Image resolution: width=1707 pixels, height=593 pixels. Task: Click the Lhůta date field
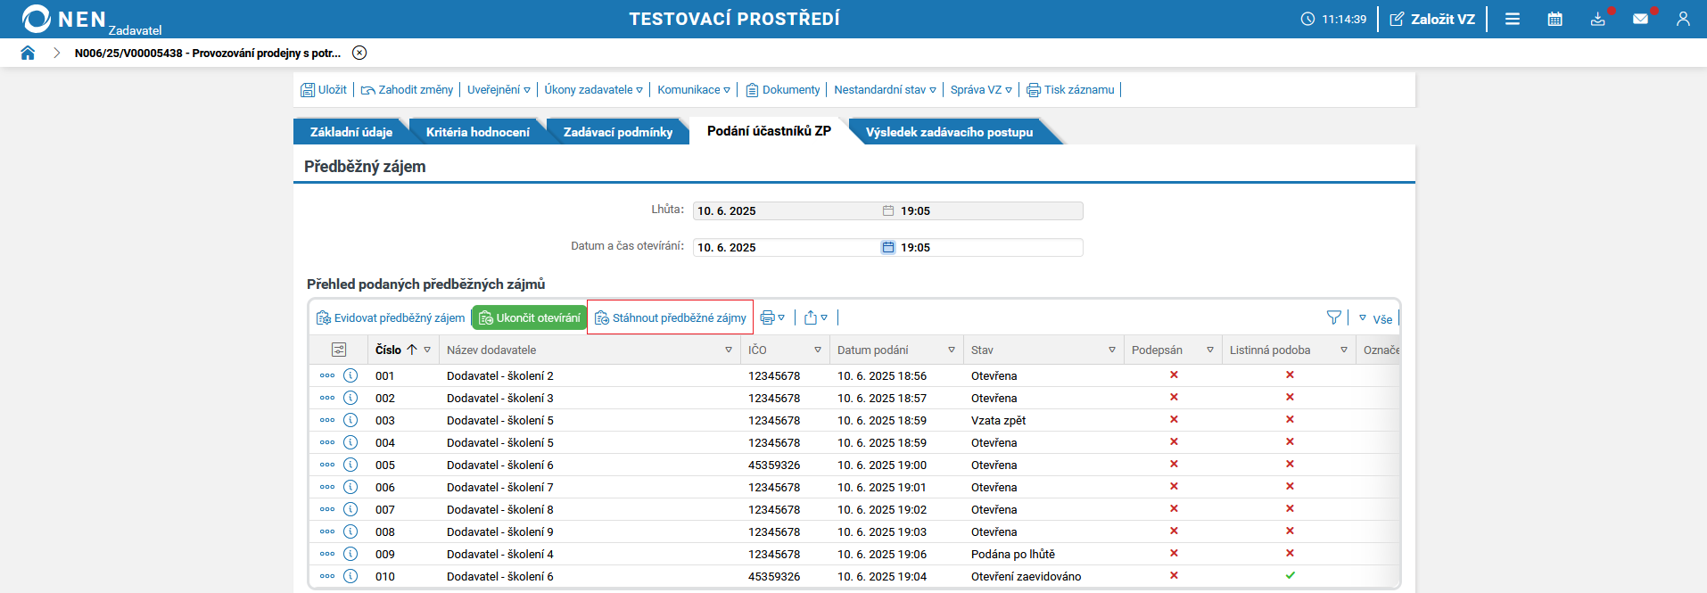788,210
